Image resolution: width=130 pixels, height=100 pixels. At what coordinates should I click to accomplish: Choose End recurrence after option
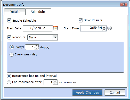9,82
